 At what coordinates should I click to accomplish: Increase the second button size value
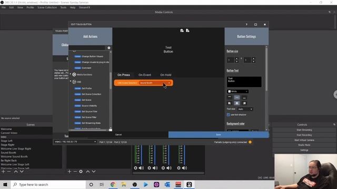pyautogui.click(x=254, y=58)
